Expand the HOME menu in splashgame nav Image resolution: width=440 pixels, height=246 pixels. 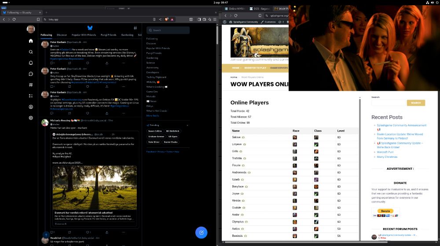[x=236, y=68]
